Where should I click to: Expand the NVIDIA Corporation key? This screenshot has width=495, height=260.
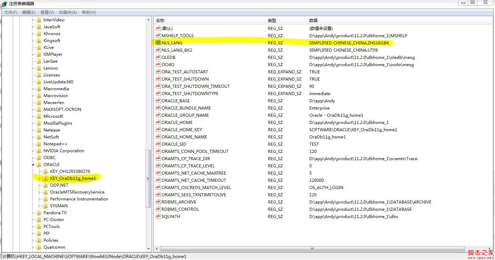33,151
